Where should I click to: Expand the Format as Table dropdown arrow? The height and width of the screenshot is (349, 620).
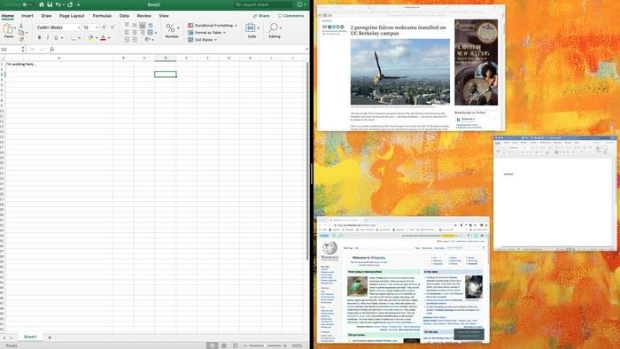pos(225,33)
